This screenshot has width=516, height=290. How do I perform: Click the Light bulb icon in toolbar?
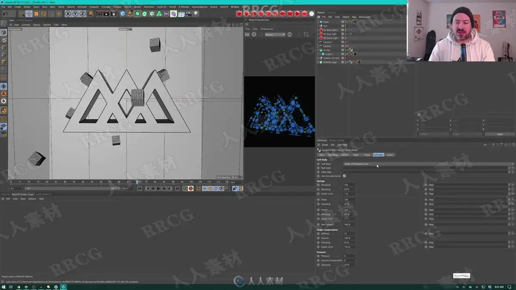(x=196, y=14)
